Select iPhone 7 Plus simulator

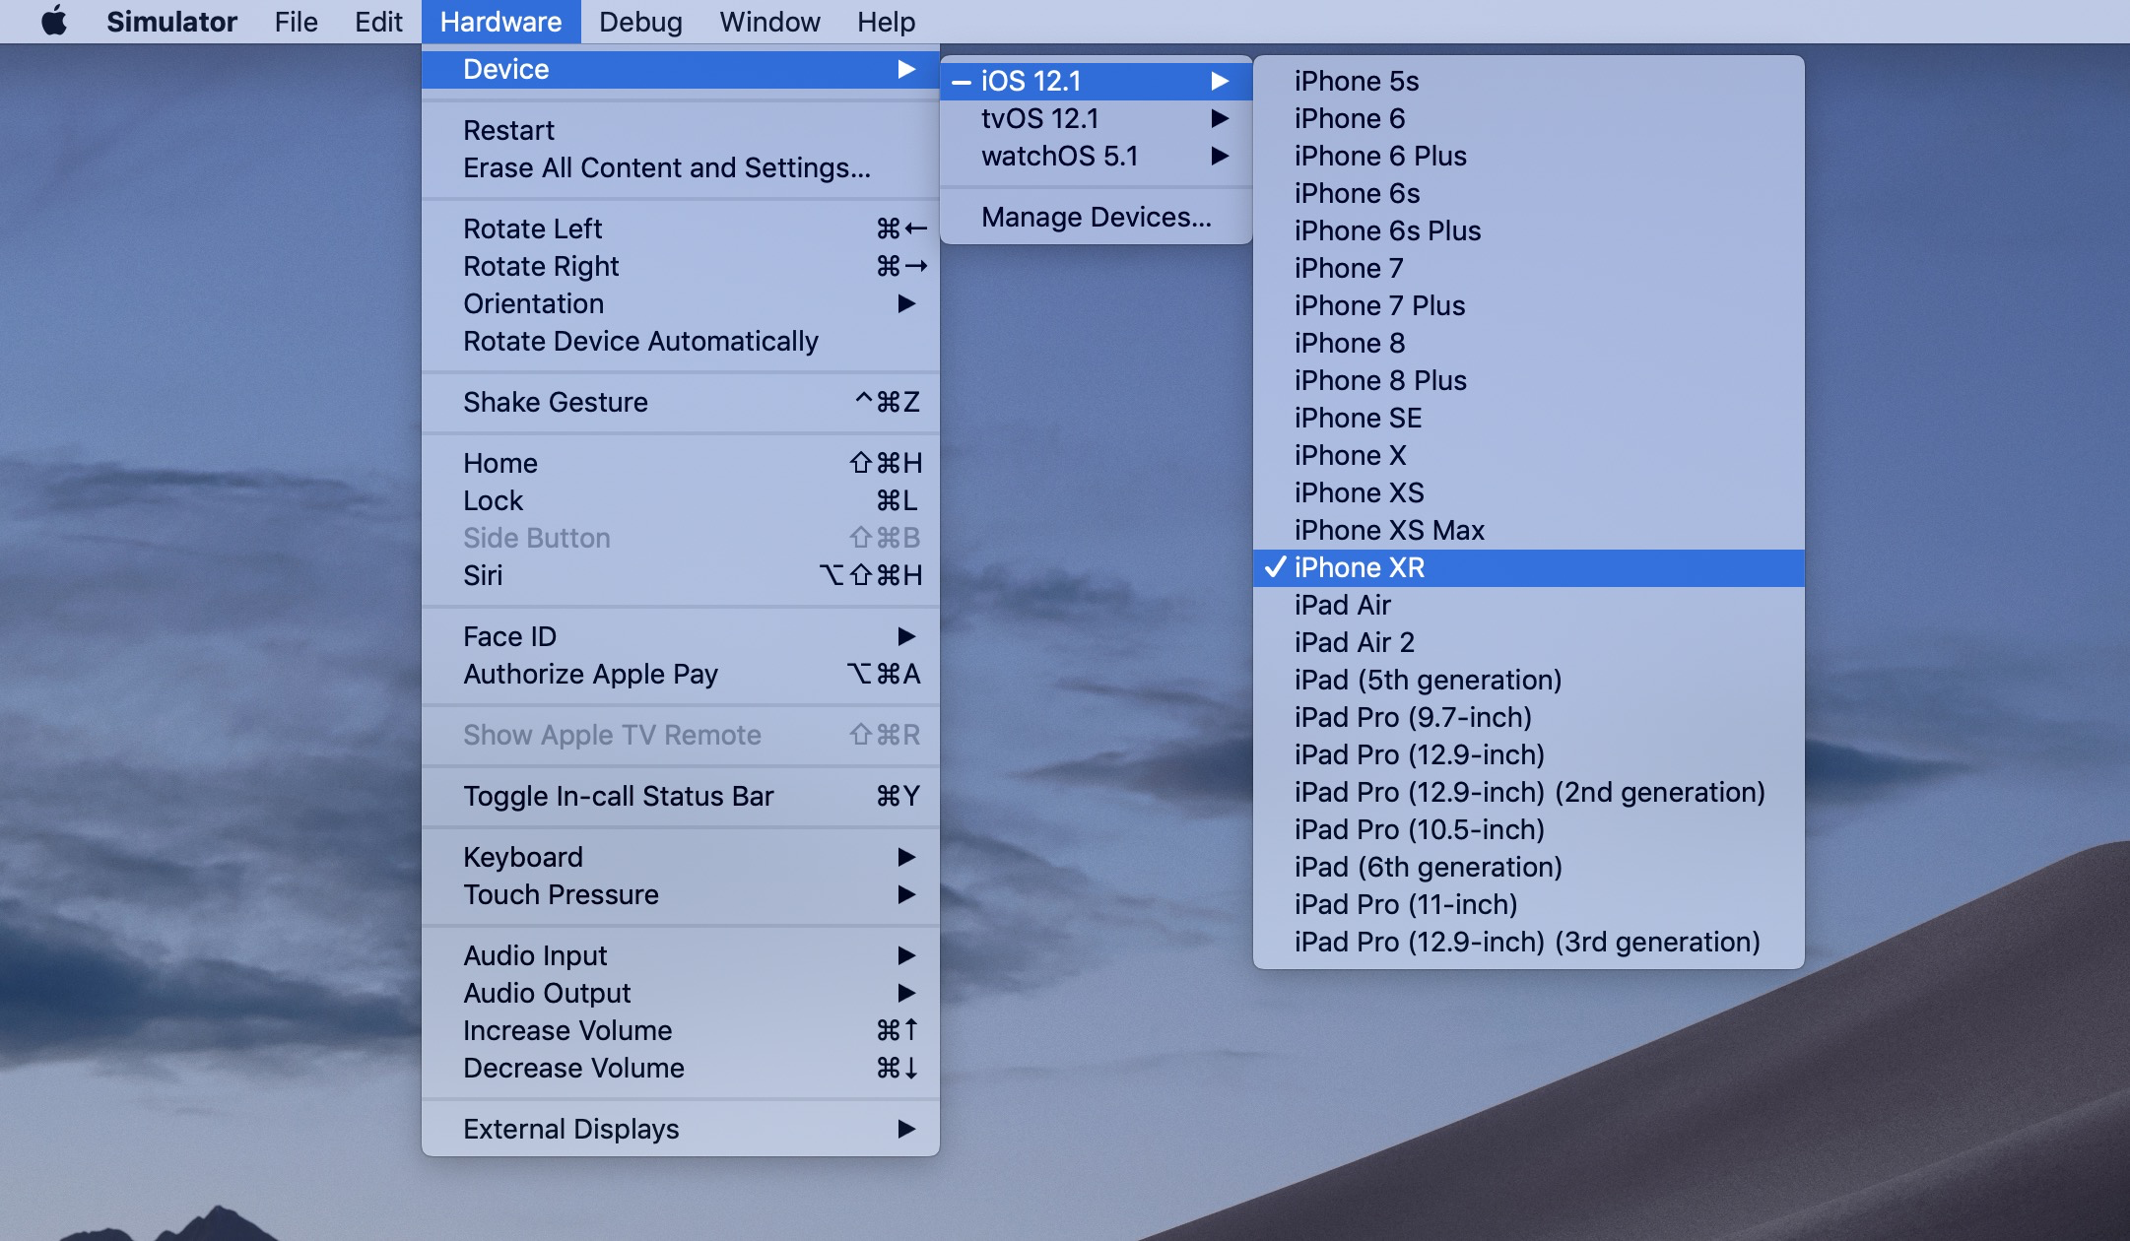[x=1528, y=305]
